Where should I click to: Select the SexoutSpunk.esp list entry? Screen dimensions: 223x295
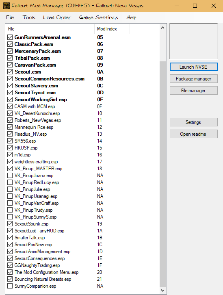click(x=31, y=224)
